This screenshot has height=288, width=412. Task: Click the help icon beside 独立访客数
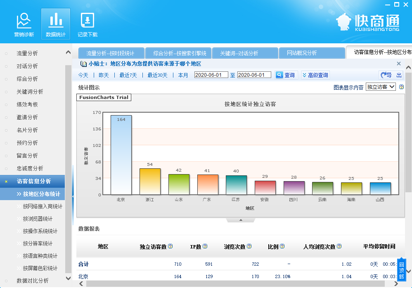tap(170, 246)
